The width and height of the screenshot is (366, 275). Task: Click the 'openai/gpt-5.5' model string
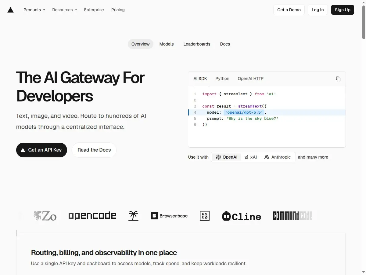click(244, 112)
